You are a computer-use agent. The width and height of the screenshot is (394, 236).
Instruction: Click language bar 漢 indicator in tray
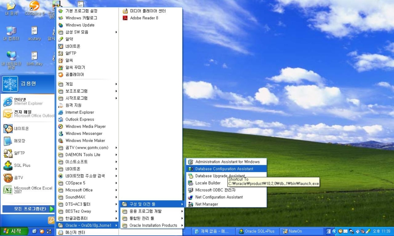329,231
